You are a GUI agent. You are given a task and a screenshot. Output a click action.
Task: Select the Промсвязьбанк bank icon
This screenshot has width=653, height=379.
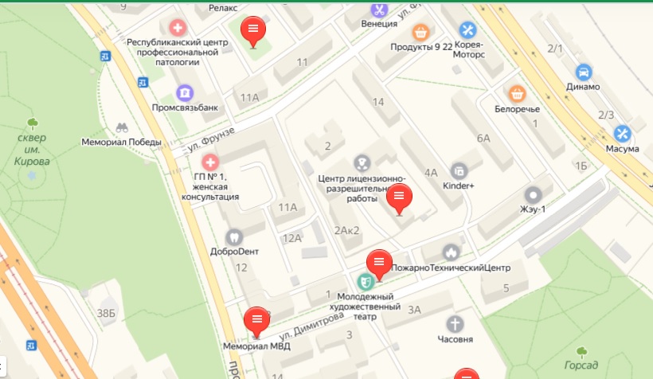[185, 93]
